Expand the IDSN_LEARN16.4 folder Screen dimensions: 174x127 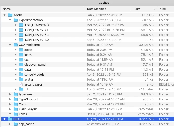[16, 35]
